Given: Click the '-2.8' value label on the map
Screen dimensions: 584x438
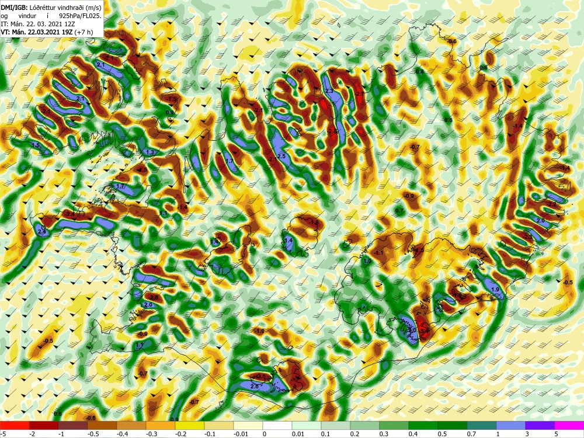Looking at the screenshot, I should pyautogui.click(x=333, y=131).
